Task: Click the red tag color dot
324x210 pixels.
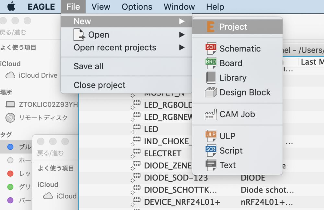Action: (10, 174)
